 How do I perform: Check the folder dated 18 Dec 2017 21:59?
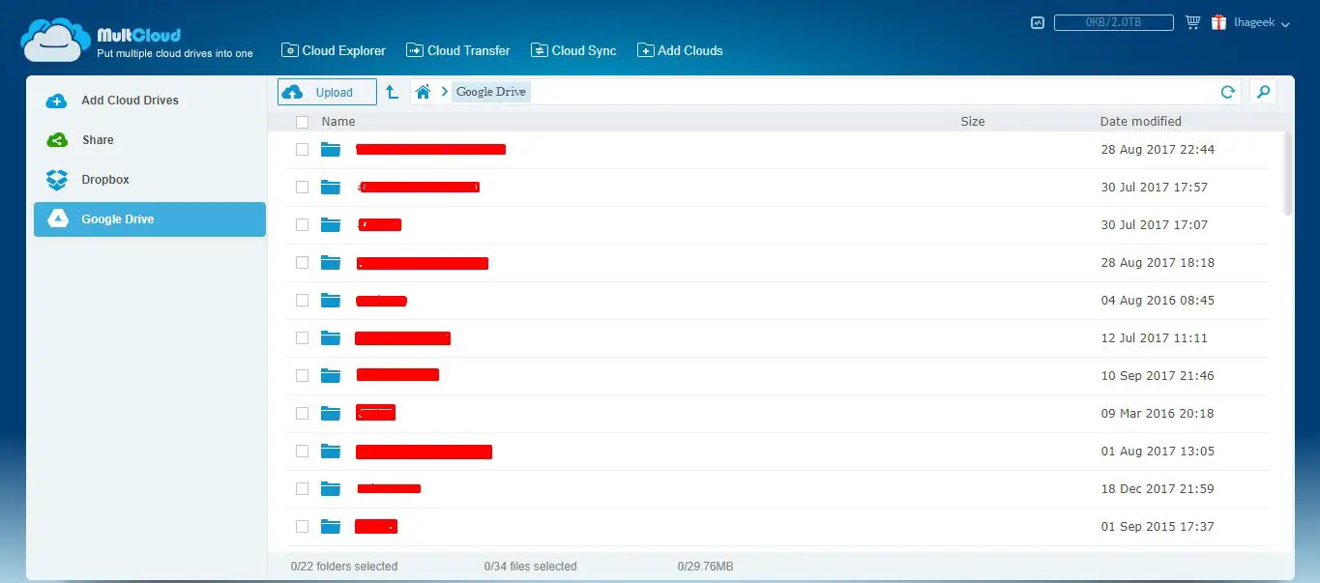click(303, 489)
